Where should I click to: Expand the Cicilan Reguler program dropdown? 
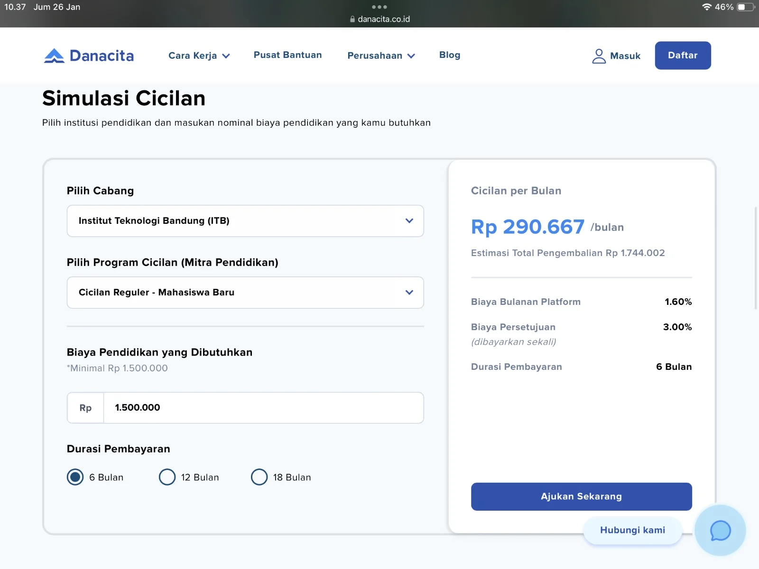coord(245,293)
